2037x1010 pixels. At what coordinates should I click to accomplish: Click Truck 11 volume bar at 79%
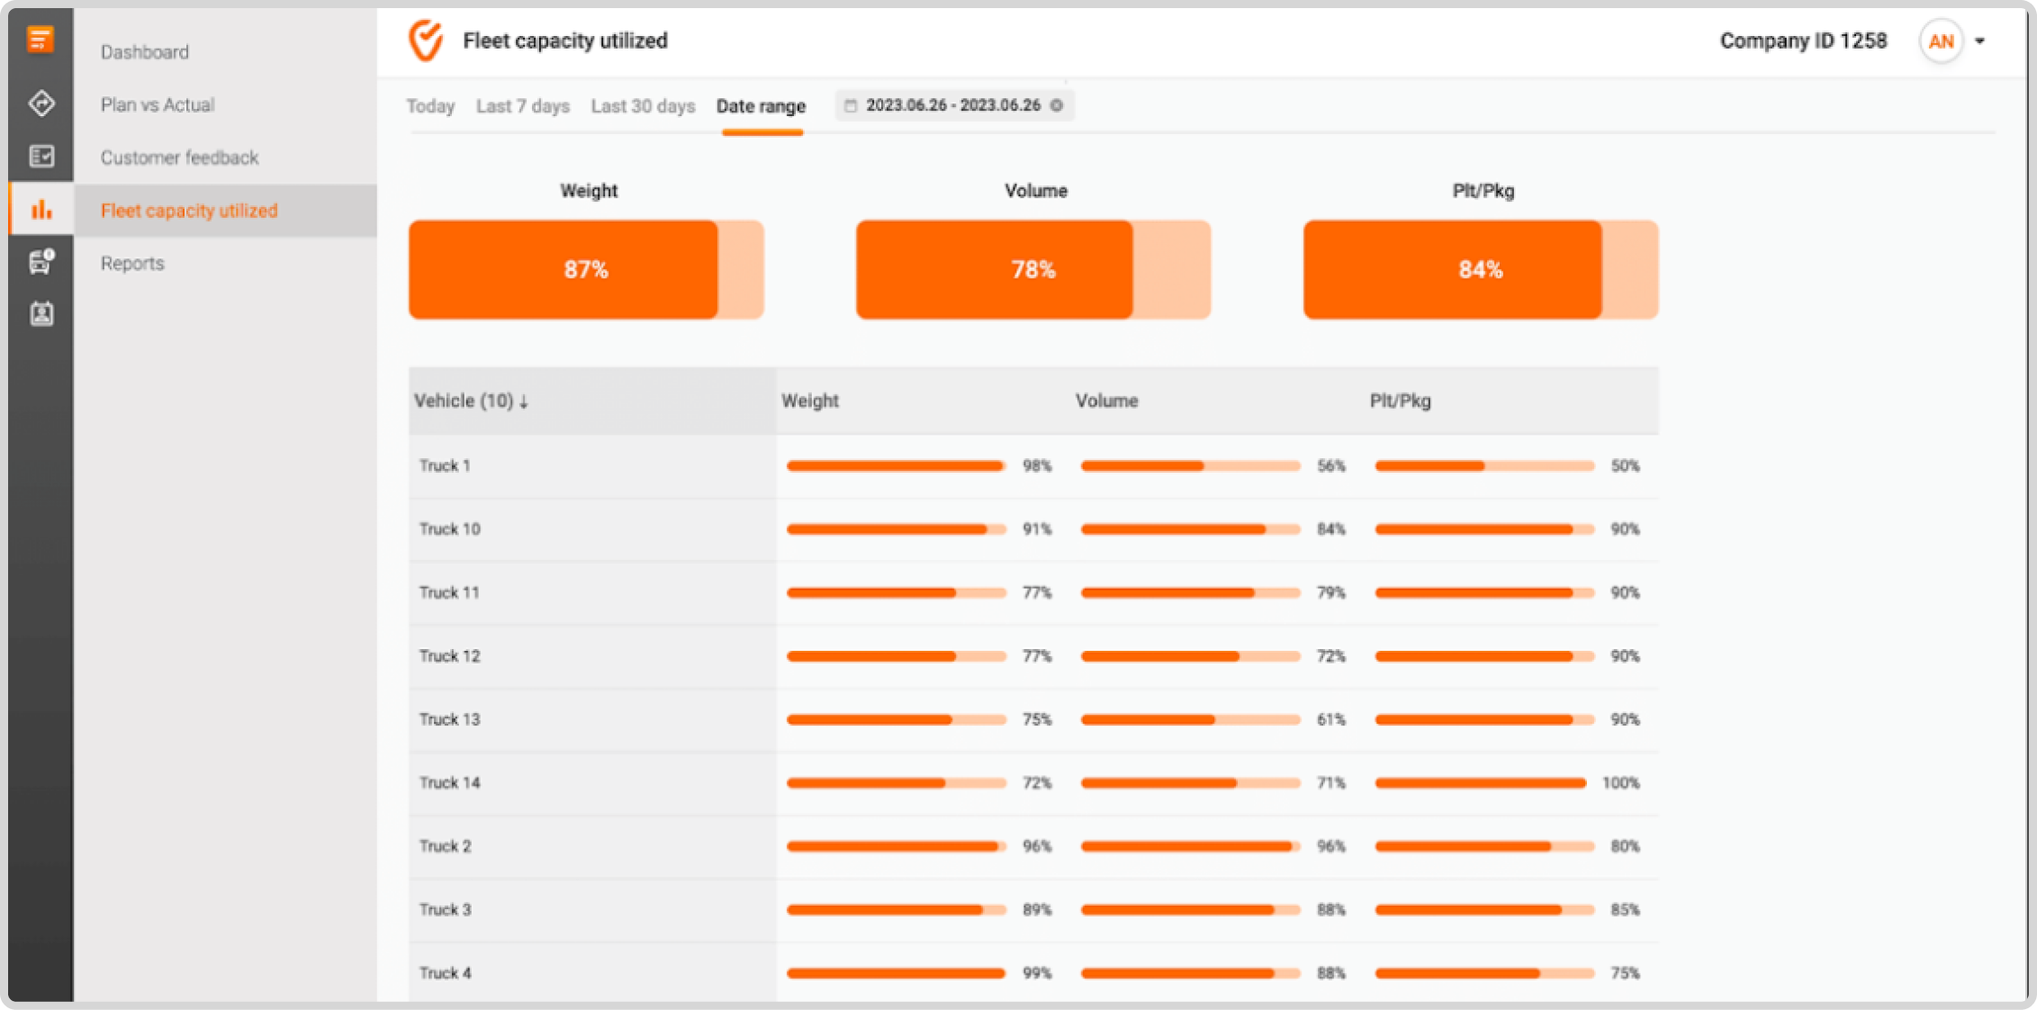[1191, 593]
